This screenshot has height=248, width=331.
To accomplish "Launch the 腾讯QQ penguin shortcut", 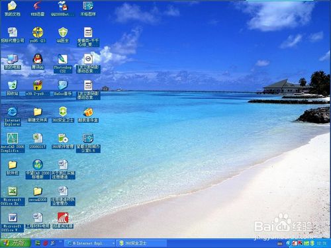I will pyautogui.click(x=38, y=62).
